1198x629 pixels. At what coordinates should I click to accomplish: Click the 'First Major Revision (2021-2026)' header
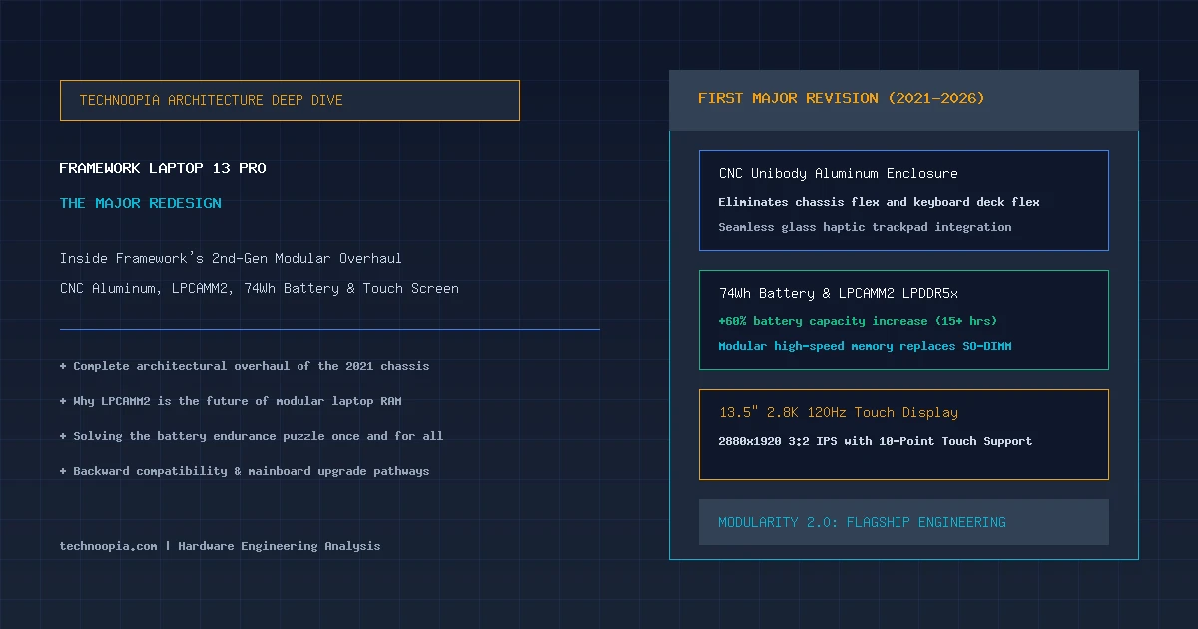pyautogui.click(x=903, y=100)
